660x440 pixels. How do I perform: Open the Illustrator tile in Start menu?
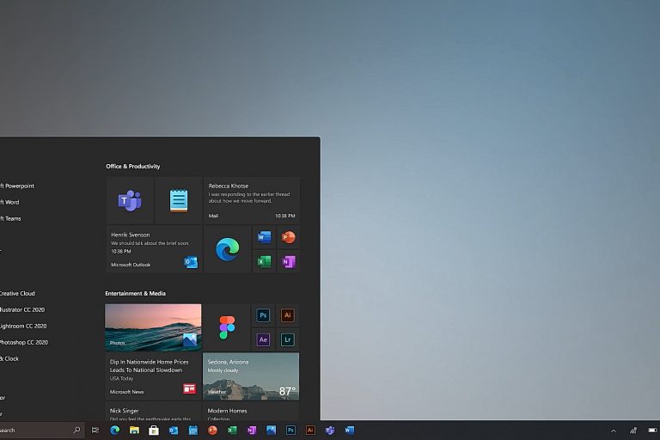288,315
